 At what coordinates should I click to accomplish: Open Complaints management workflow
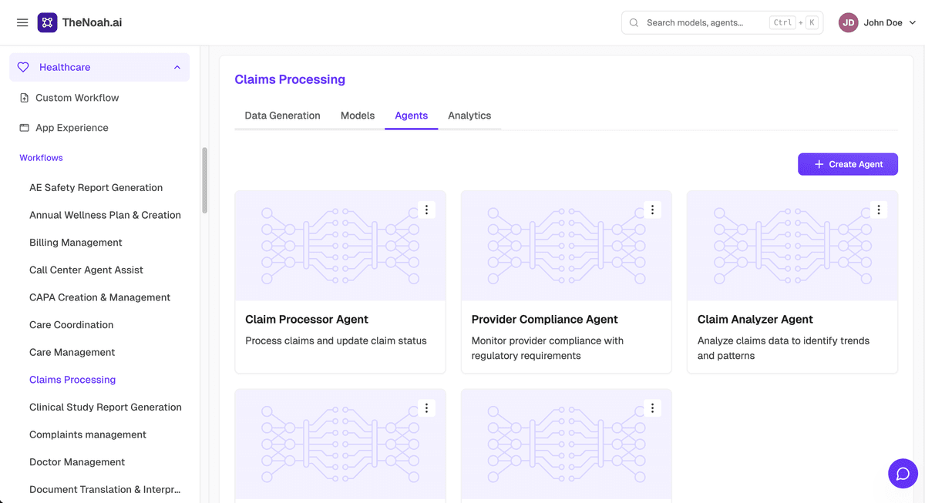[x=88, y=434]
